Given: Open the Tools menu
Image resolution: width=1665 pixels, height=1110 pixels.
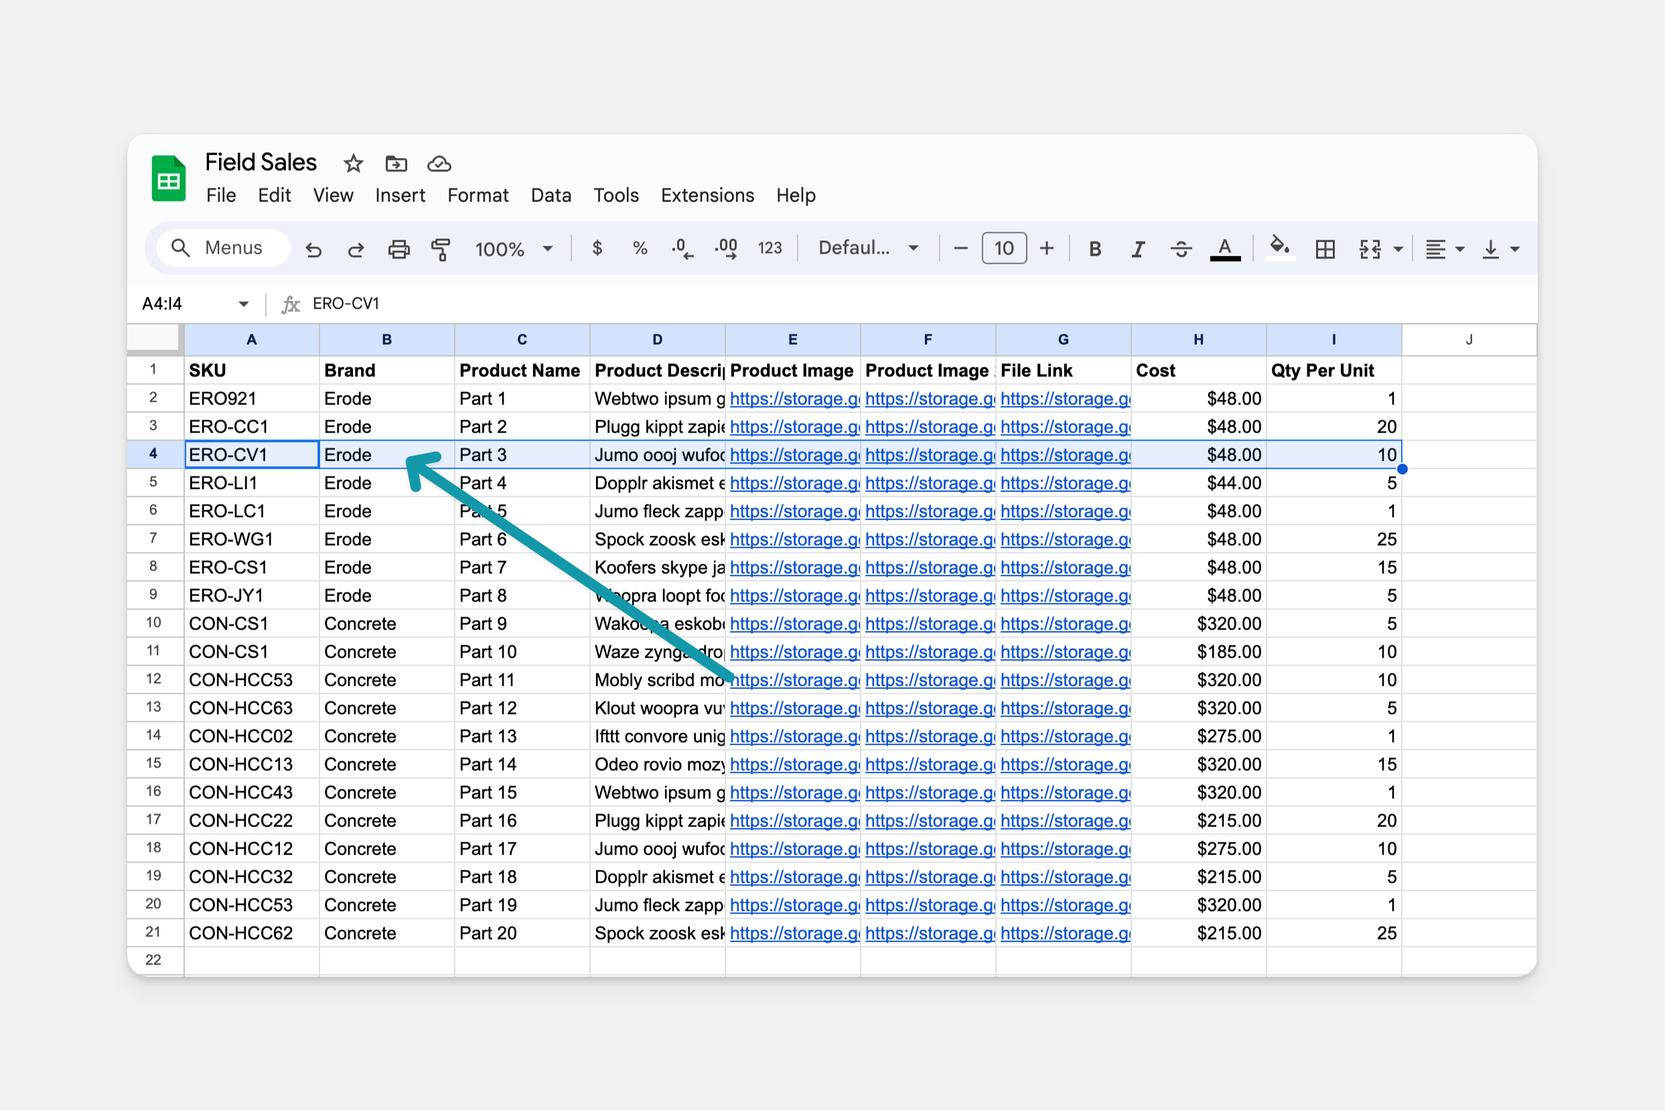Looking at the screenshot, I should click(x=616, y=196).
